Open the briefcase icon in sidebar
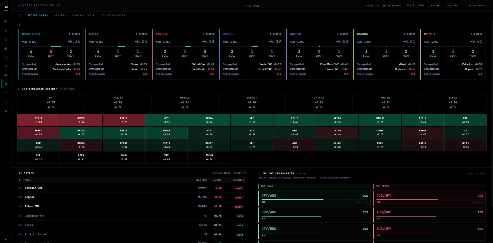Image resolution: width=493 pixels, height=243 pixels. tap(6, 111)
